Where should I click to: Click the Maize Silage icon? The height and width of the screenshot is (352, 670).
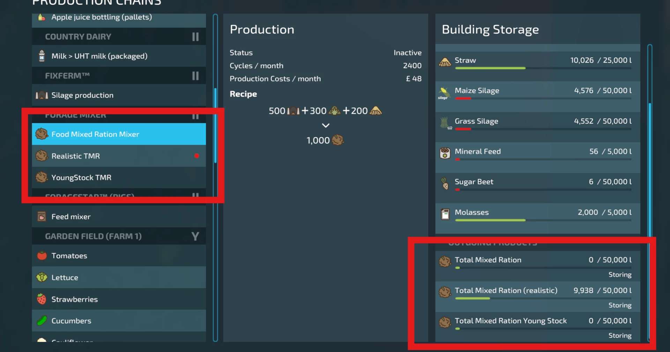(x=444, y=93)
